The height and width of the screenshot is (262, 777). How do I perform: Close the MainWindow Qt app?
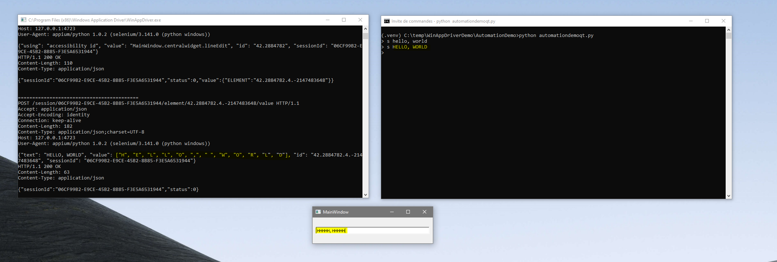[x=425, y=212]
